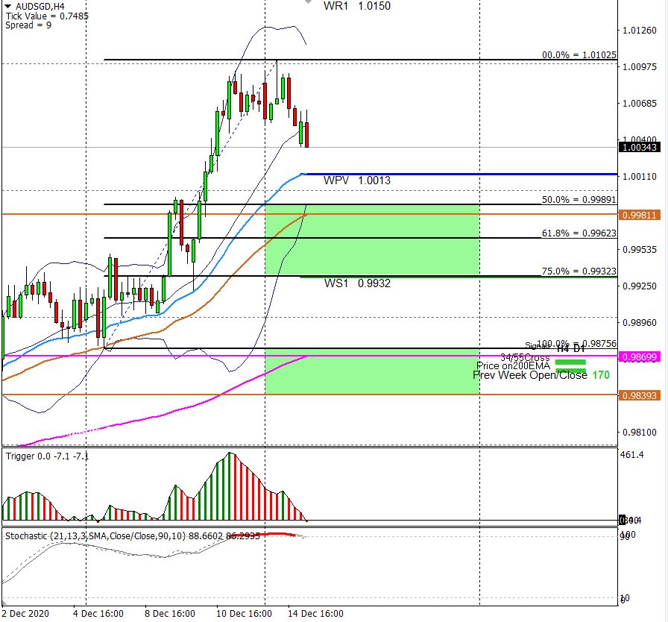Viewport: 668px width, 622px height.
Task: Click the magenta 0.98699 price tag
Action: coord(639,357)
